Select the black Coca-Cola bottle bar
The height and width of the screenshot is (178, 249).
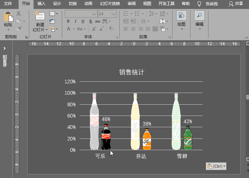tap(106, 137)
